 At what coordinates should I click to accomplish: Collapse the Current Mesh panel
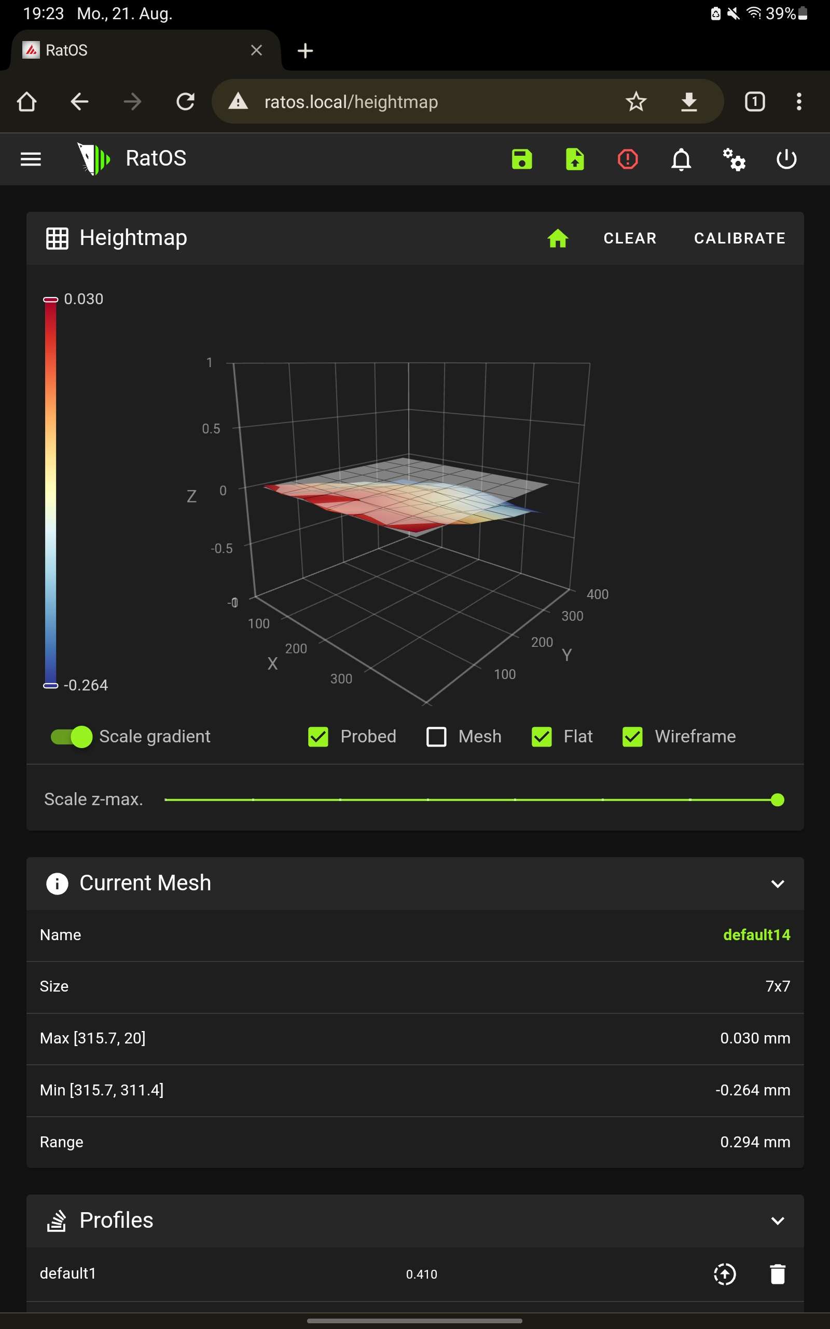(x=777, y=884)
